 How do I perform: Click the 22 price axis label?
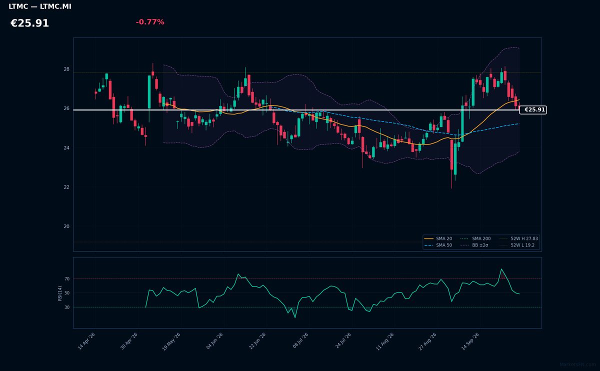[x=66, y=187]
